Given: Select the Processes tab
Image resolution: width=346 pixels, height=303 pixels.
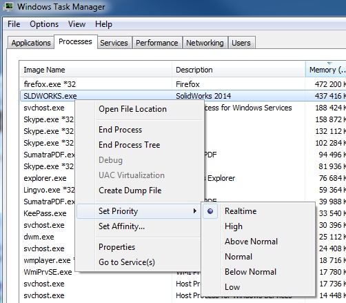Looking at the screenshot, I should coord(75,41).
